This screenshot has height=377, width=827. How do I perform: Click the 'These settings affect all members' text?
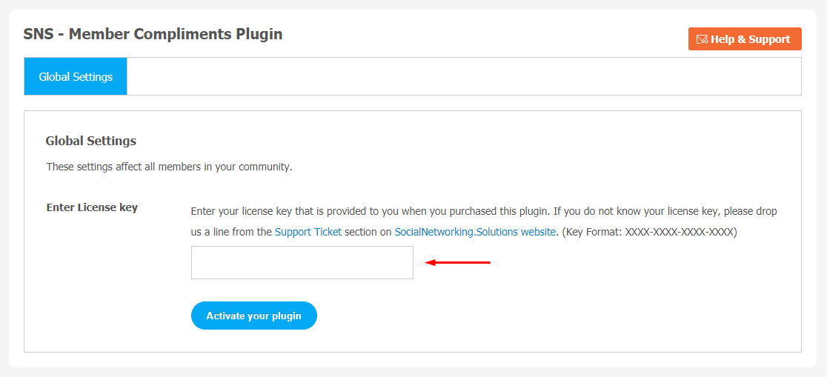pos(169,167)
